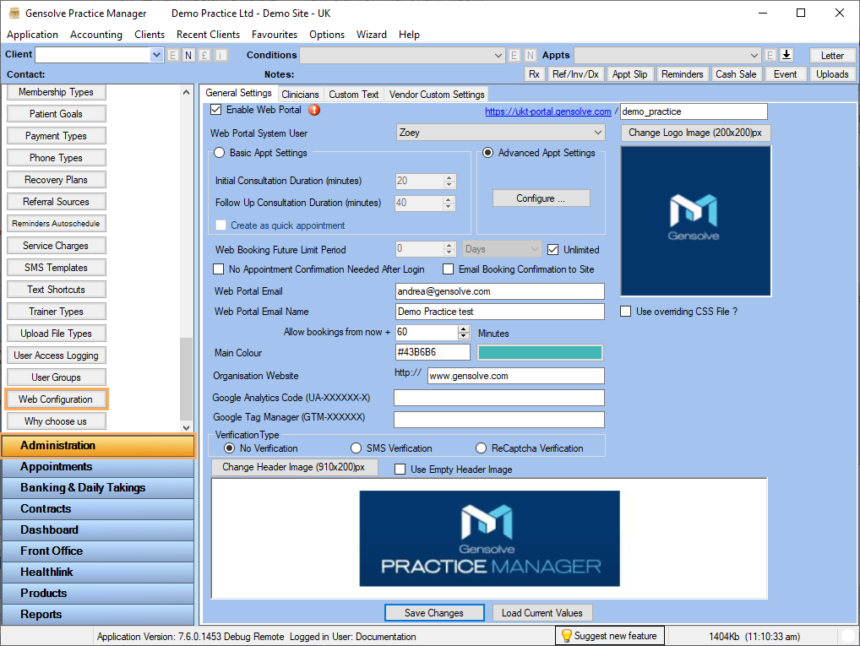Click the Client edit (E) icon
The image size is (860, 646).
coord(173,55)
